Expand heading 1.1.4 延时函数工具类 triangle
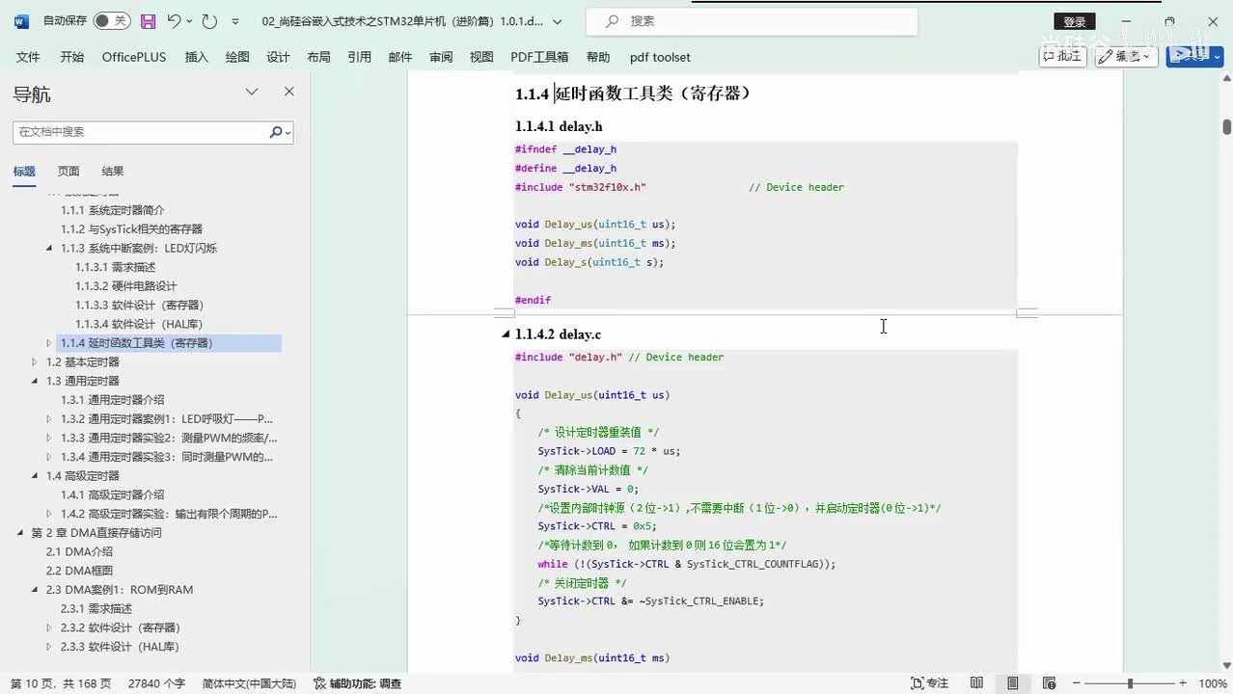The image size is (1233, 694). 49,343
